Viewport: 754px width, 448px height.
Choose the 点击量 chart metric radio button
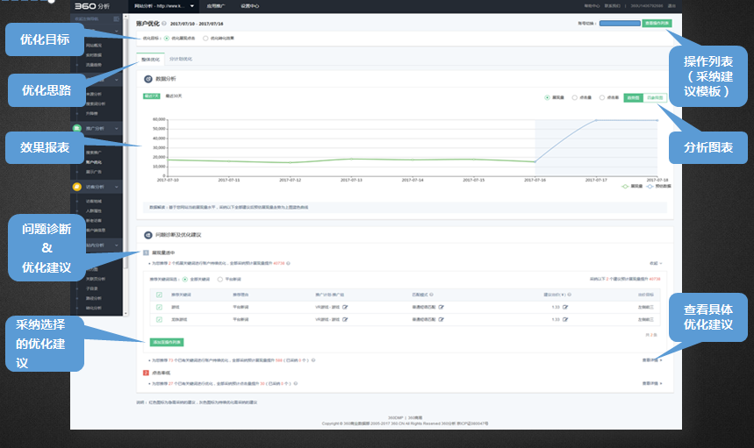click(x=573, y=98)
